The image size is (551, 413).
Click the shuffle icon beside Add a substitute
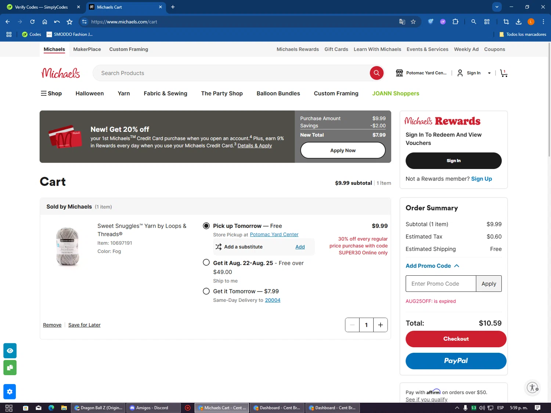click(219, 247)
